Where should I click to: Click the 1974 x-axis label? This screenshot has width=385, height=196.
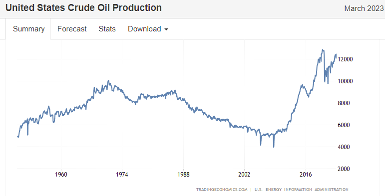pyautogui.click(x=122, y=175)
